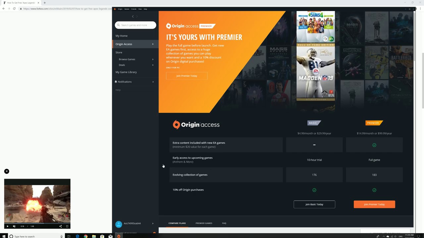Select Store in the Origin sidebar
The height and width of the screenshot is (238, 424).
(119, 52)
